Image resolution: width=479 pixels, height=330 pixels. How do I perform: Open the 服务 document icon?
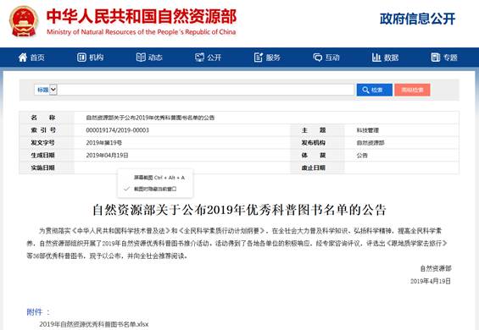coord(259,57)
